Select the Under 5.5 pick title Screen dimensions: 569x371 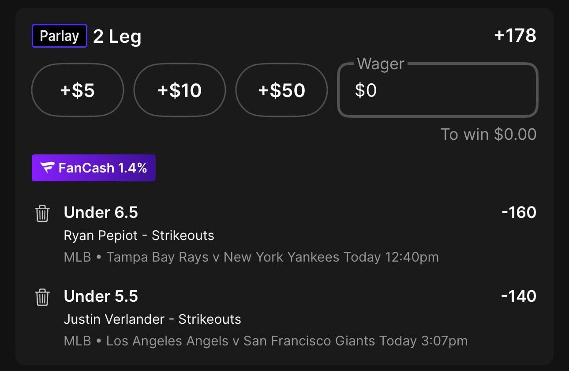tap(101, 296)
